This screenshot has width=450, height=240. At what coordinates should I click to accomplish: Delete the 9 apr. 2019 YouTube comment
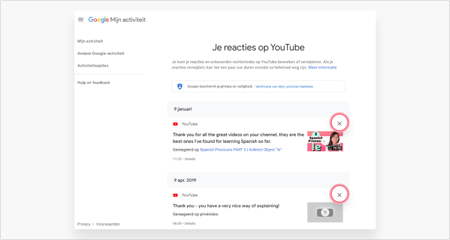(x=339, y=195)
